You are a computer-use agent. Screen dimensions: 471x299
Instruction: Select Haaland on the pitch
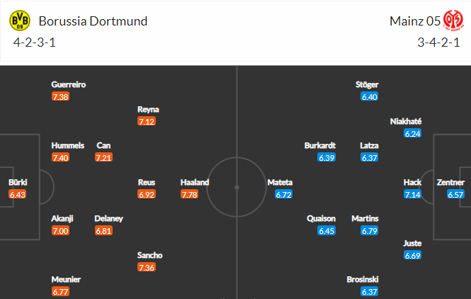tap(195, 182)
